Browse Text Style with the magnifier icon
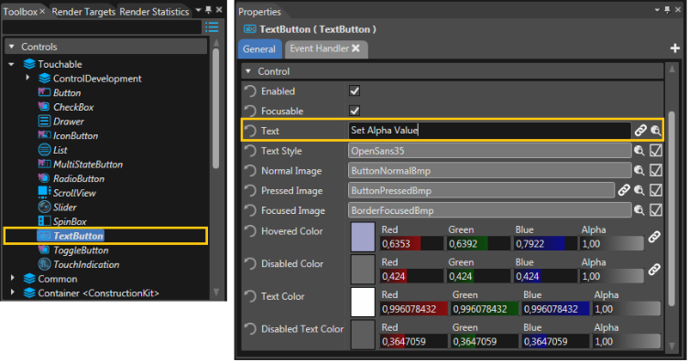Viewport: 688px width, 362px height. point(639,151)
